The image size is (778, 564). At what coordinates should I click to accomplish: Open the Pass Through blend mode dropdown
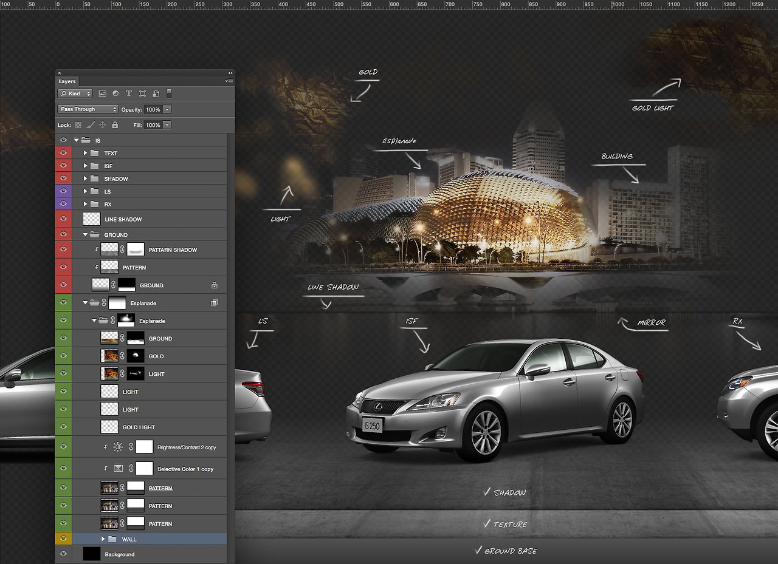point(88,109)
